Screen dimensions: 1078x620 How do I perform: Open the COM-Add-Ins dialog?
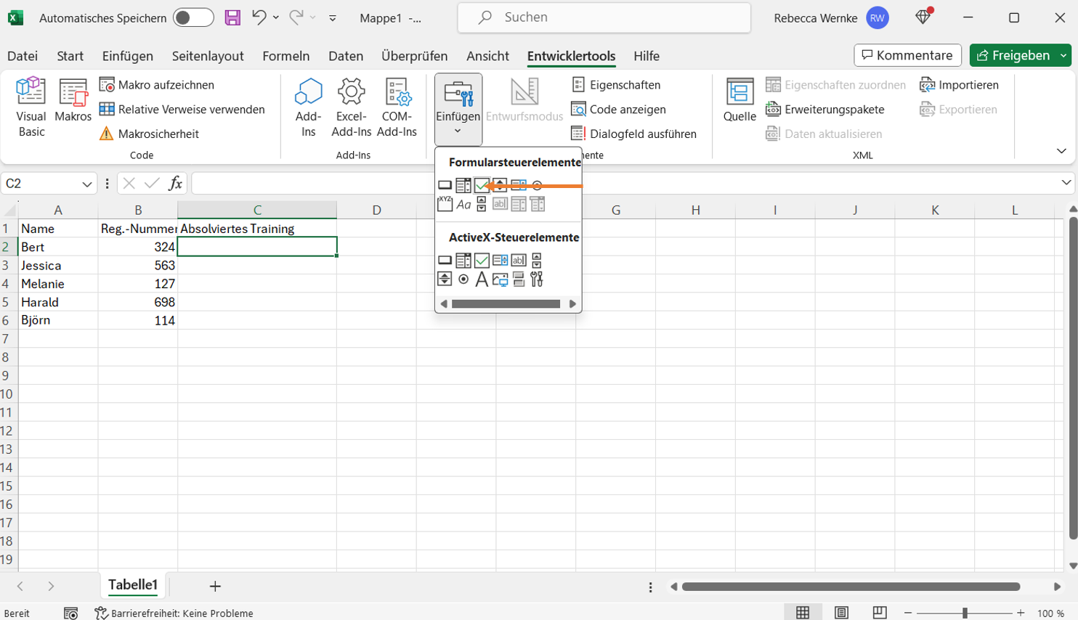397,107
